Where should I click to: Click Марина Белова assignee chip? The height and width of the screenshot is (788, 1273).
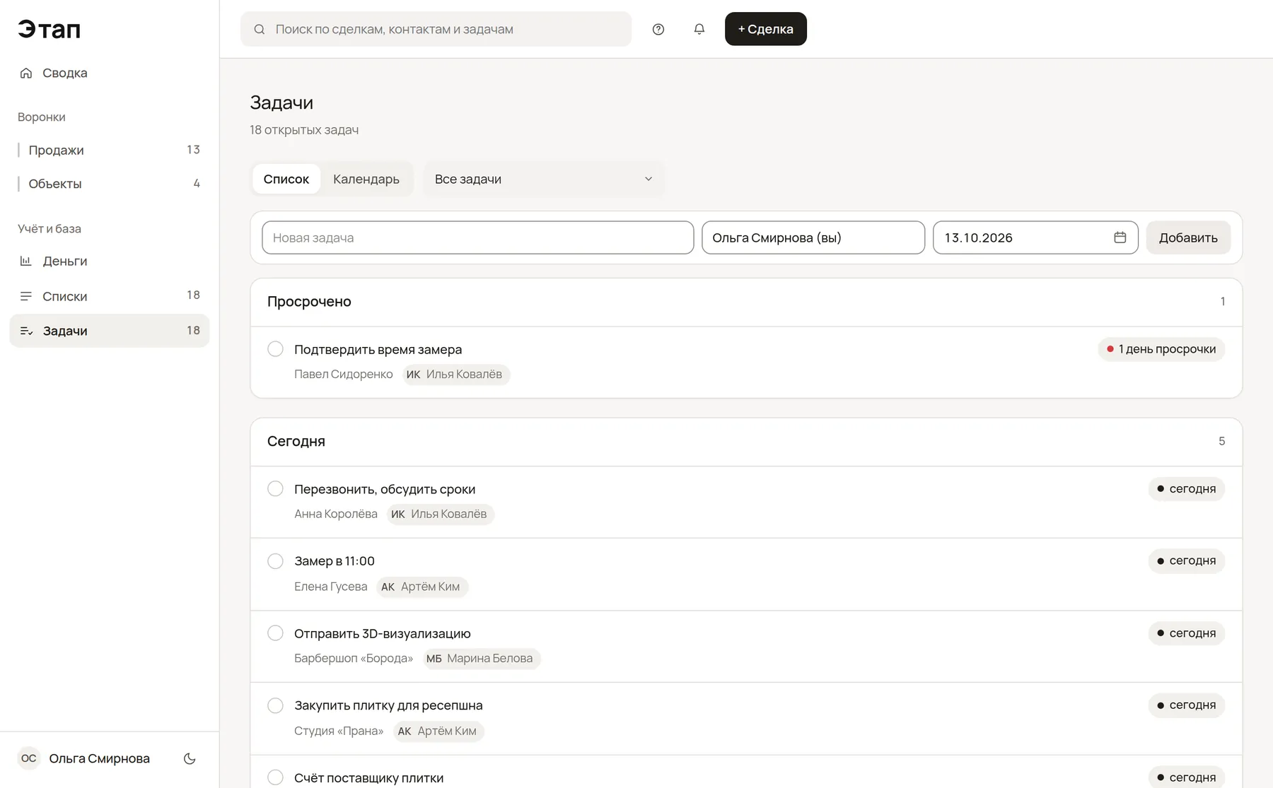[x=482, y=659]
